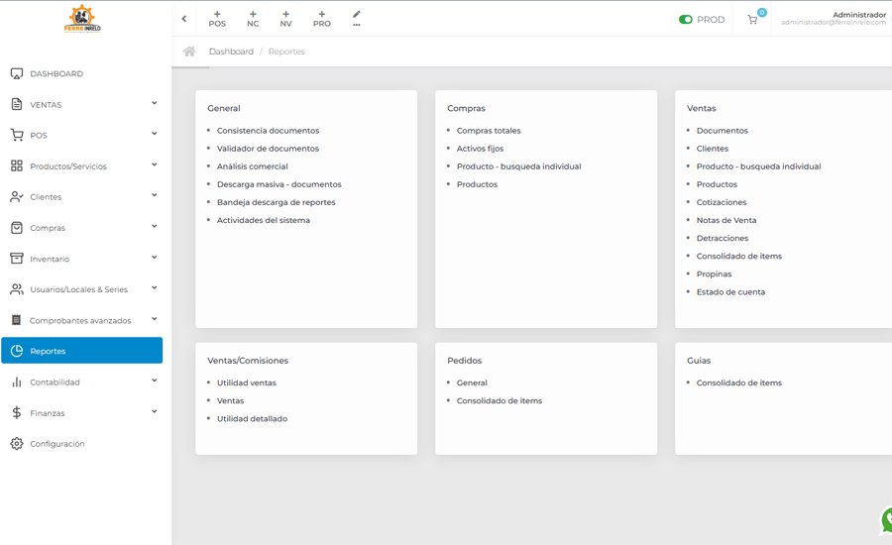Create a new NC from toolbar
Screen dimensions: 892x545
[253, 19]
